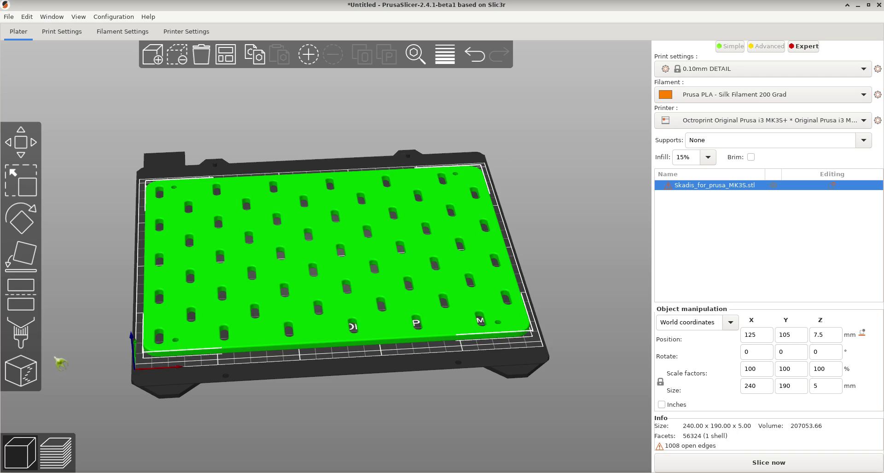This screenshot has width=884, height=473.
Task: Select the Seam painting cube tool
Action: point(21,370)
